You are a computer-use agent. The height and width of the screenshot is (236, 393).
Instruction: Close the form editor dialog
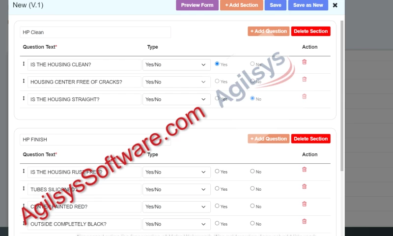tap(335, 5)
